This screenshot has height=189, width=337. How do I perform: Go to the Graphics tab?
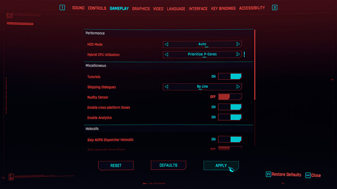click(141, 9)
